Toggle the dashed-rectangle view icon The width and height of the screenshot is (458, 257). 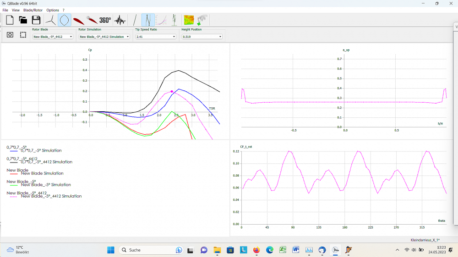pyautogui.click(x=23, y=35)
